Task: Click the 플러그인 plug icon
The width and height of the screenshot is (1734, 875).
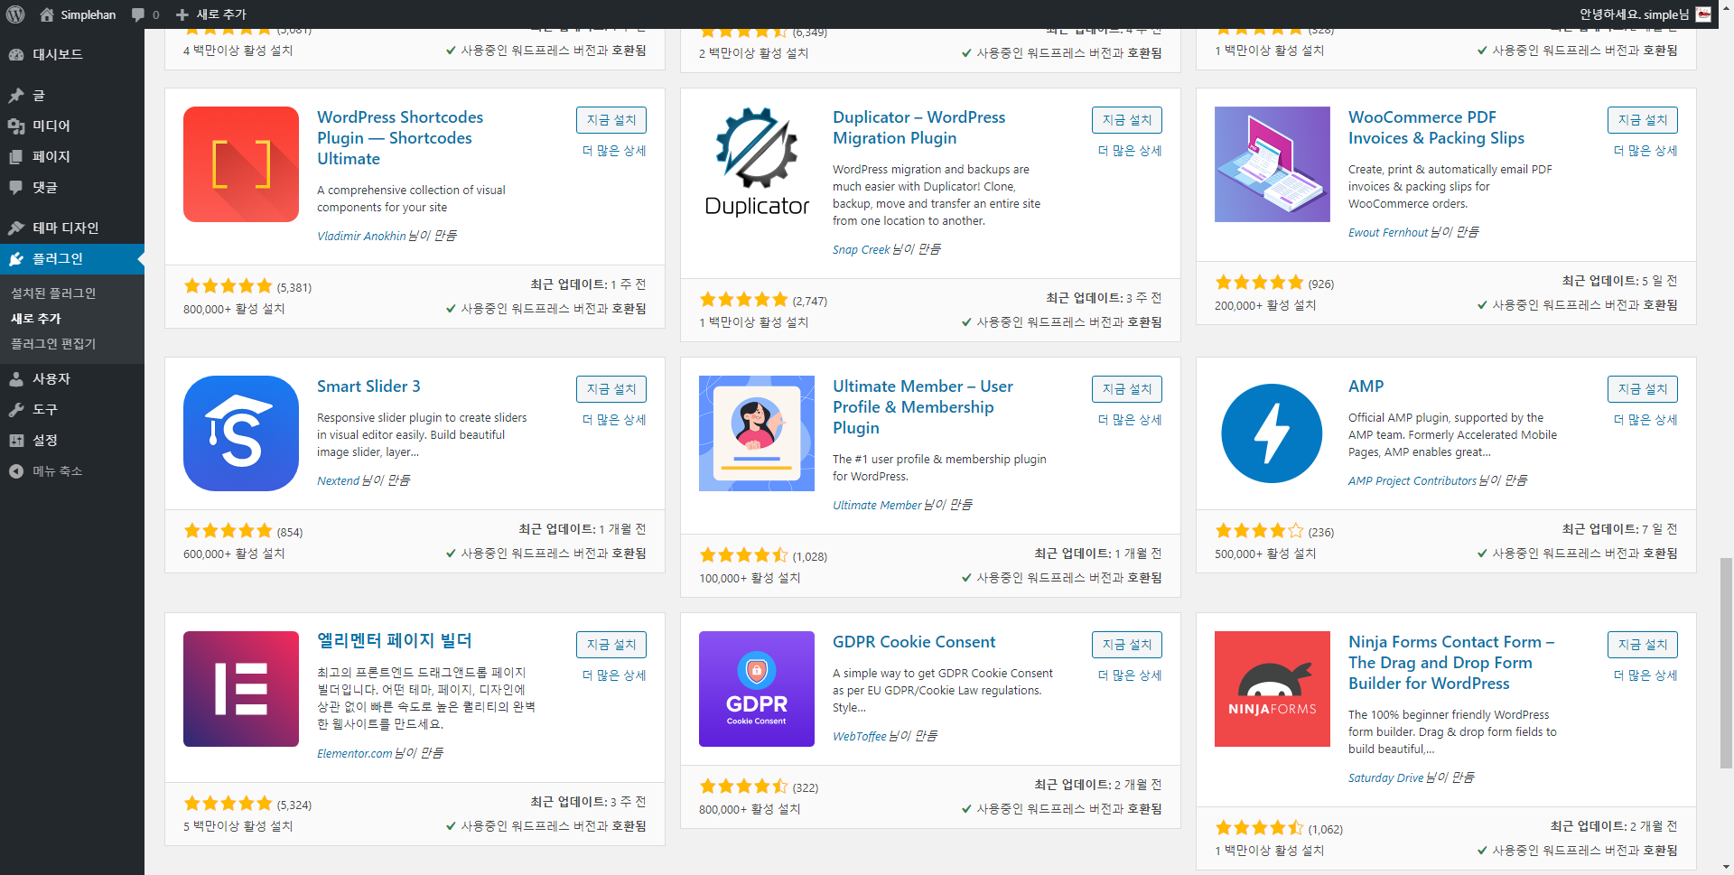Action: tap(16, 258)
